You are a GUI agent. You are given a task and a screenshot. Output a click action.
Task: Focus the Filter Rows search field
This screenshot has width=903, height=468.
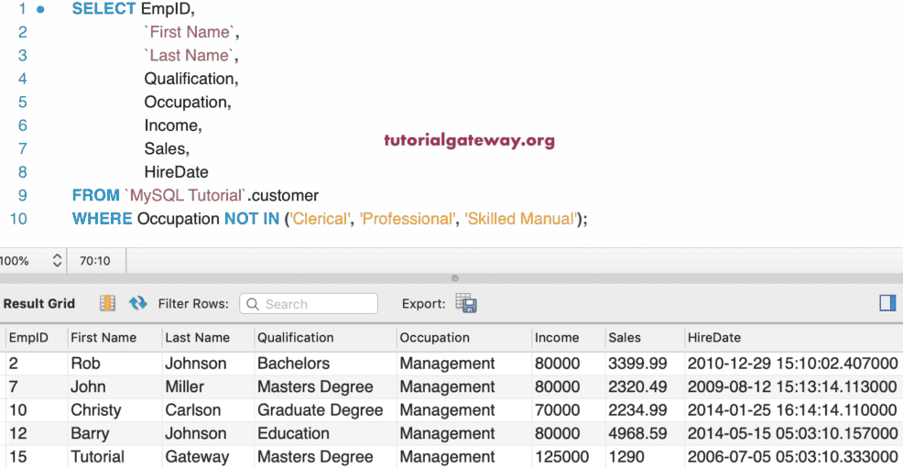click(x=309, y=304)
